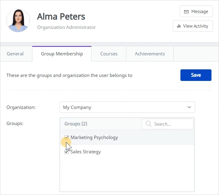The image size is (219, 195).
Task: Open the Courses tab
Action: pyautogui.click(x=109, y=54)
